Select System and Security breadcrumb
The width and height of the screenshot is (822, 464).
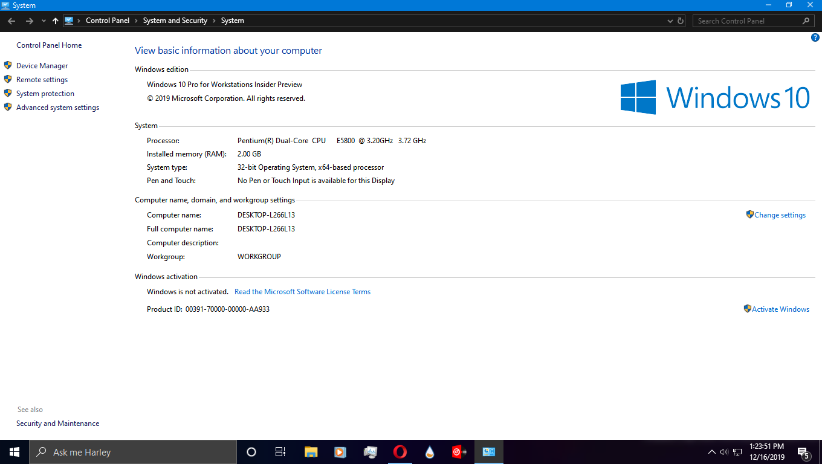[175, 21]
